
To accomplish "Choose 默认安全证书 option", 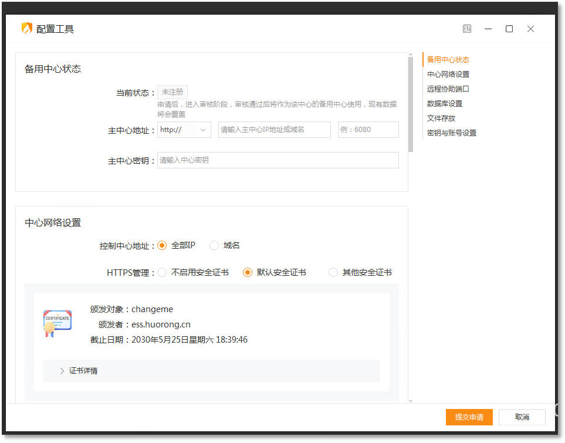I will pyautogui.click(x=248, y=272).
